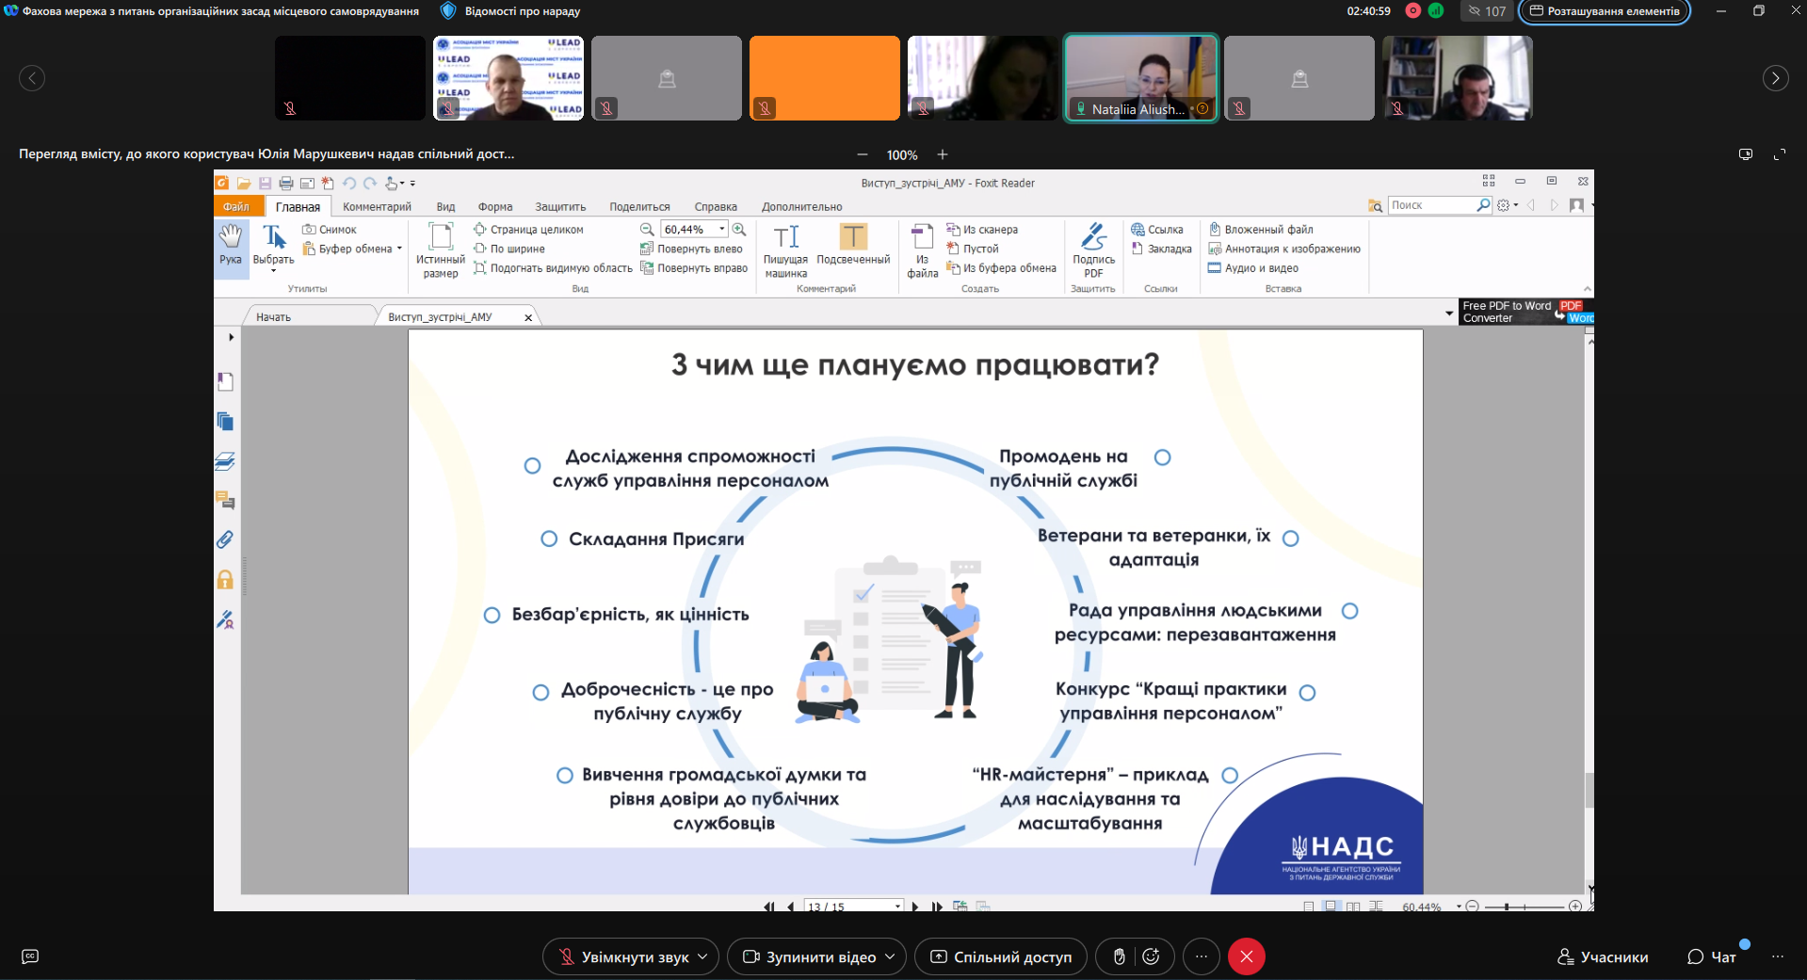Click the green network quality icon
This screenshot has height=980, width=1807.
point(1435,11)
